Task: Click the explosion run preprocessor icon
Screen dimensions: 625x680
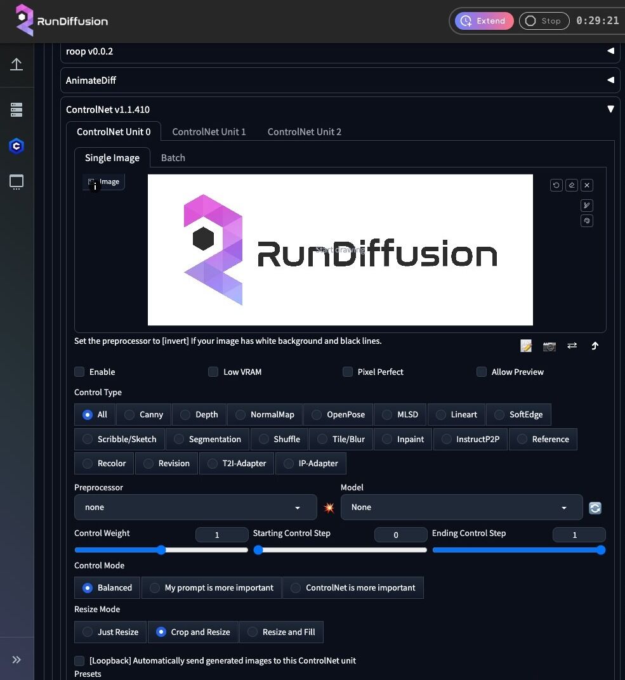Action: (x=329, y=508)
